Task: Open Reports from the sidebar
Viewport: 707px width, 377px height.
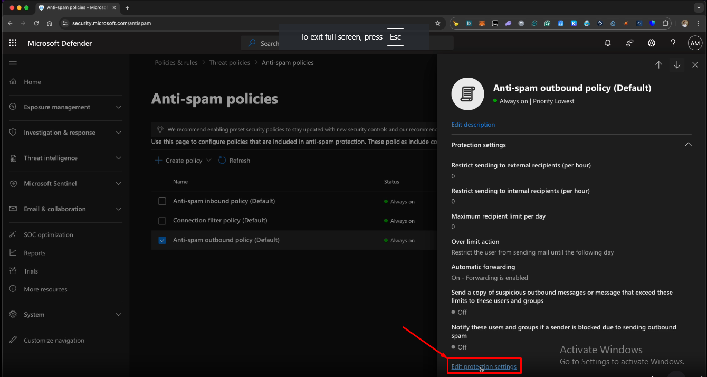Action: pyautogui.click(x=35, y=253)
